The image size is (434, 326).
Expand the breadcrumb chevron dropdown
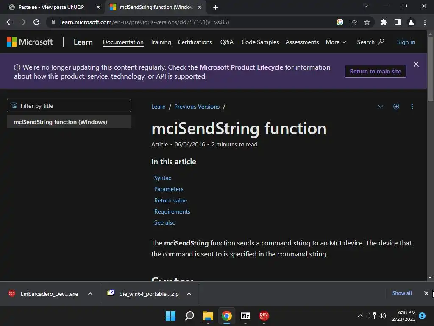pyautogui.click(x=381, y=107)
